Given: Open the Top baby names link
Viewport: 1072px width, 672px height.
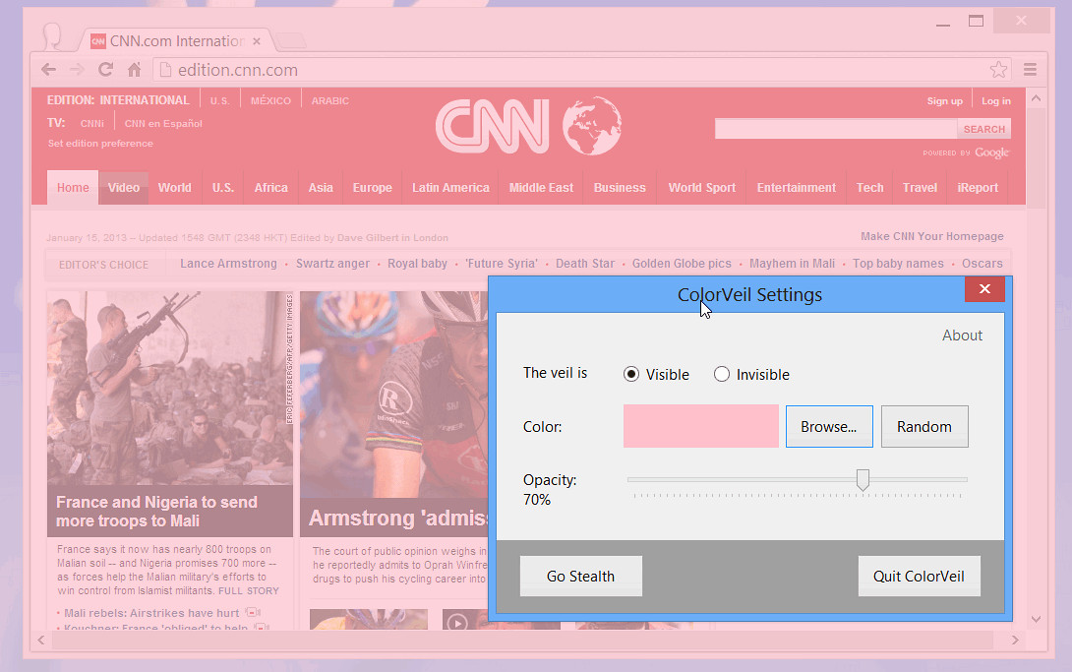Looking at the screenshot, I should click(898, 264).
